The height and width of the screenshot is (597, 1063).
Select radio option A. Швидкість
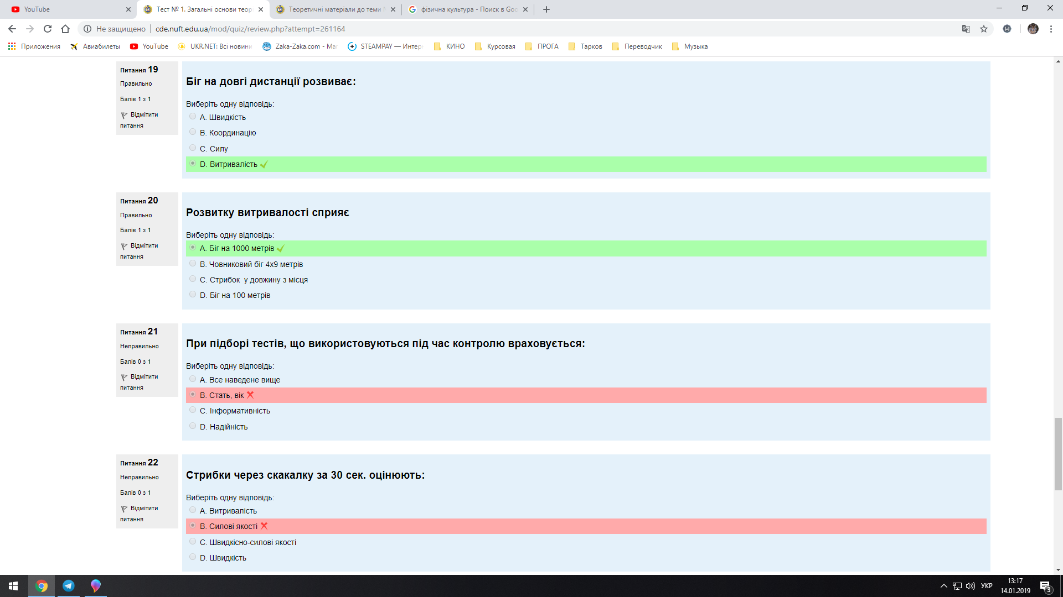(x=193, y=117)
